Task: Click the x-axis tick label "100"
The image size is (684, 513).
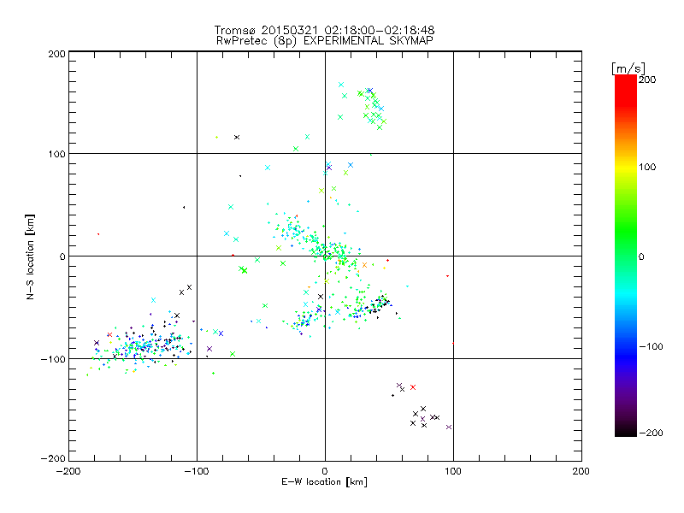Action: coord(453,471)
